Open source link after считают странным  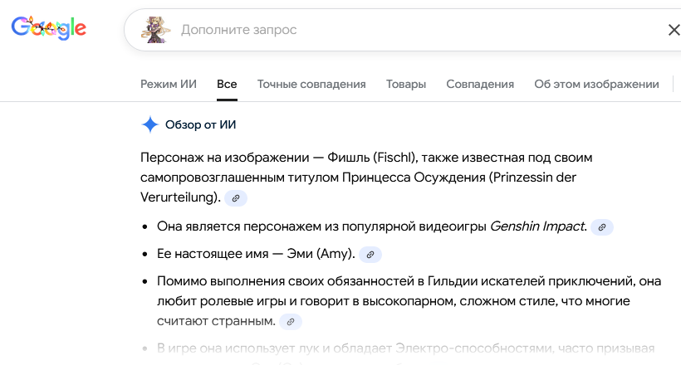[290, 321]
